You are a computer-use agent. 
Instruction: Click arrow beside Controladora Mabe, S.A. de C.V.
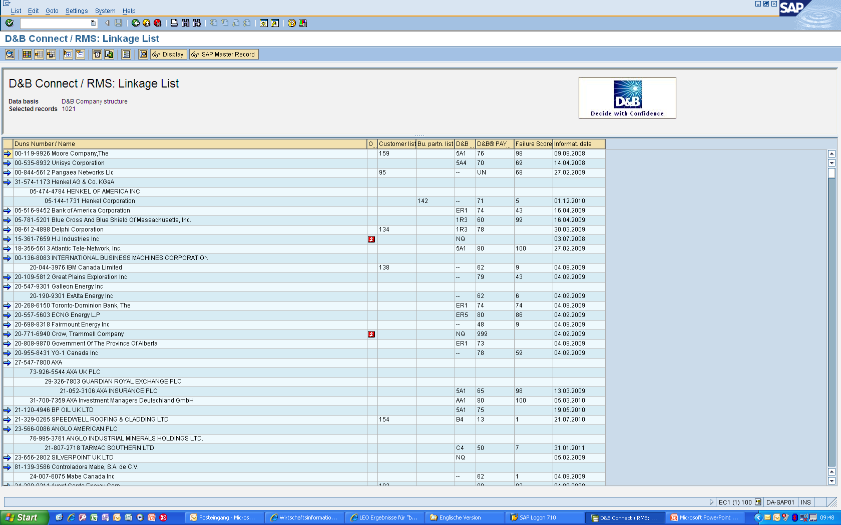pyautogui.click(x=8, y=467)
